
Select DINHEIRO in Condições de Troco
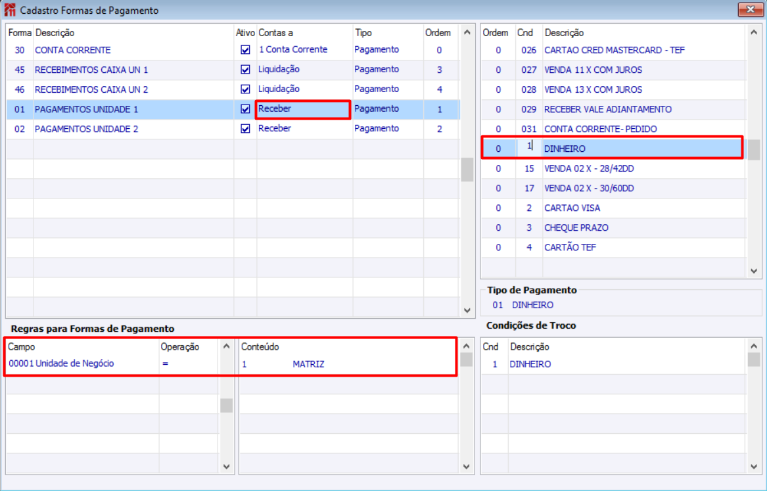[x=530, y=364]
